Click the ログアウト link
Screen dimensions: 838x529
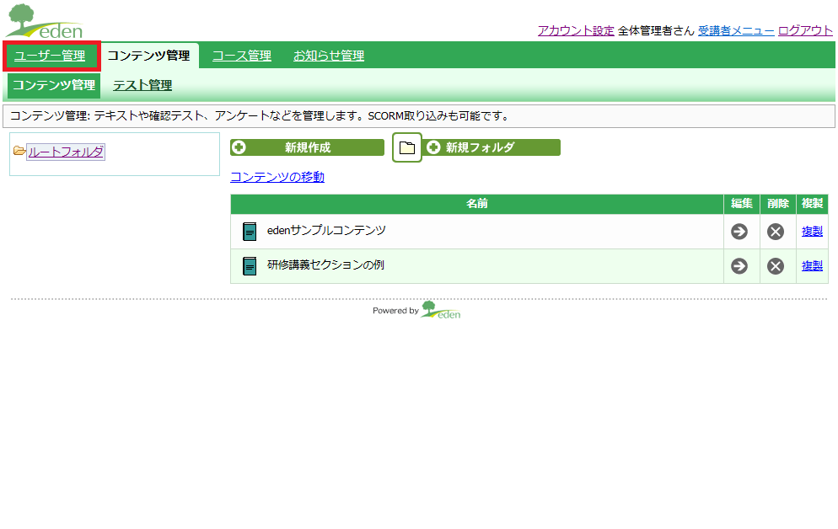click(x=805, y=31)
